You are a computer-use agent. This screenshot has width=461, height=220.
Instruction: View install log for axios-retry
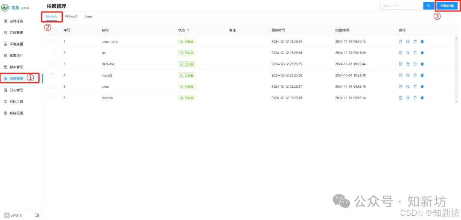coord(400,42)
